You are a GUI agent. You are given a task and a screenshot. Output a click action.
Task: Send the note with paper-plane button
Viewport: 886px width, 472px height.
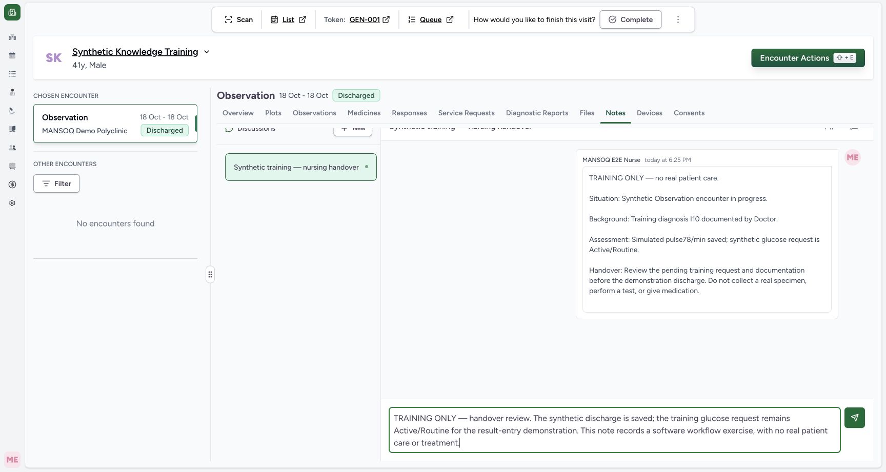(x=855, y=418)
